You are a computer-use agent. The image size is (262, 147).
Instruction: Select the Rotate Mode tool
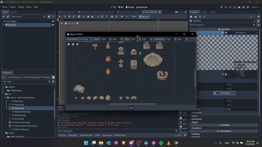[69, 16]
